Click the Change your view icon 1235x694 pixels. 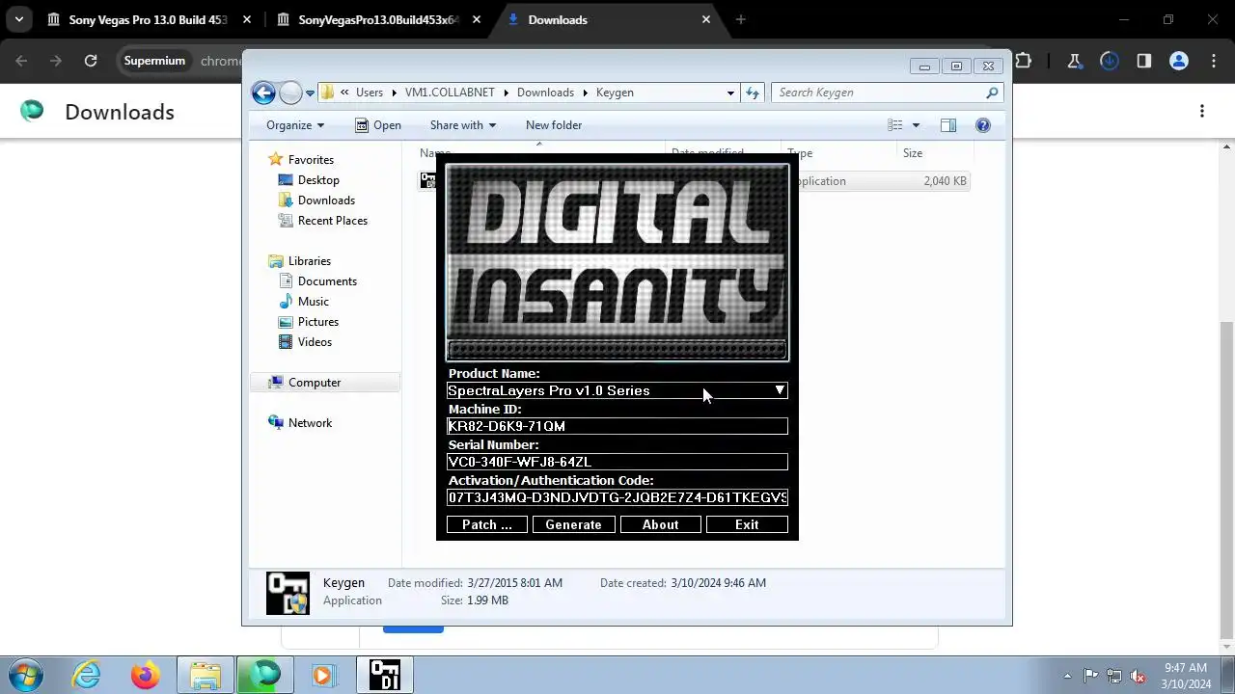tap(895, 125)
